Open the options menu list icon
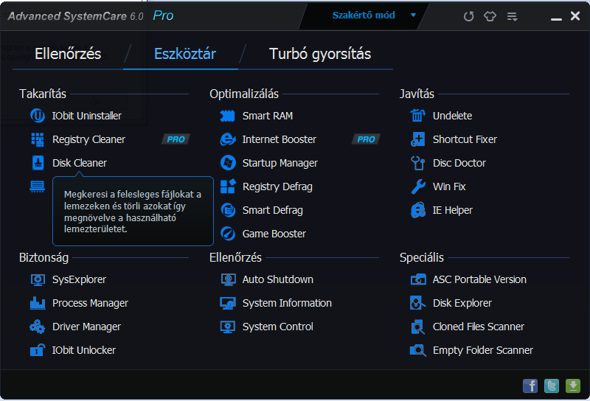 tap(512, 16)
